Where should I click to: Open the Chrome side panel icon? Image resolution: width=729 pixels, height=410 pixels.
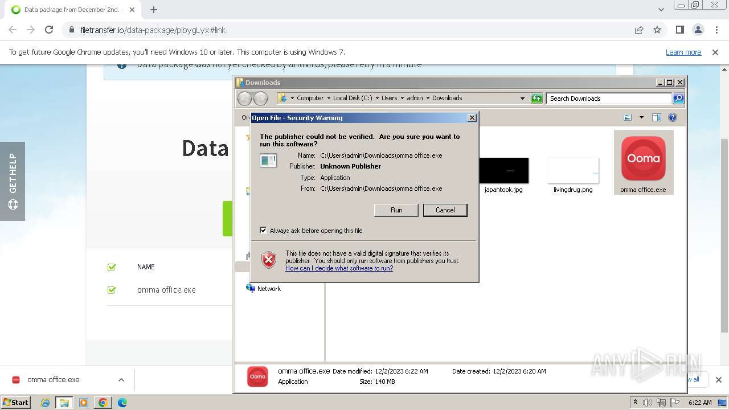(679, 30)
